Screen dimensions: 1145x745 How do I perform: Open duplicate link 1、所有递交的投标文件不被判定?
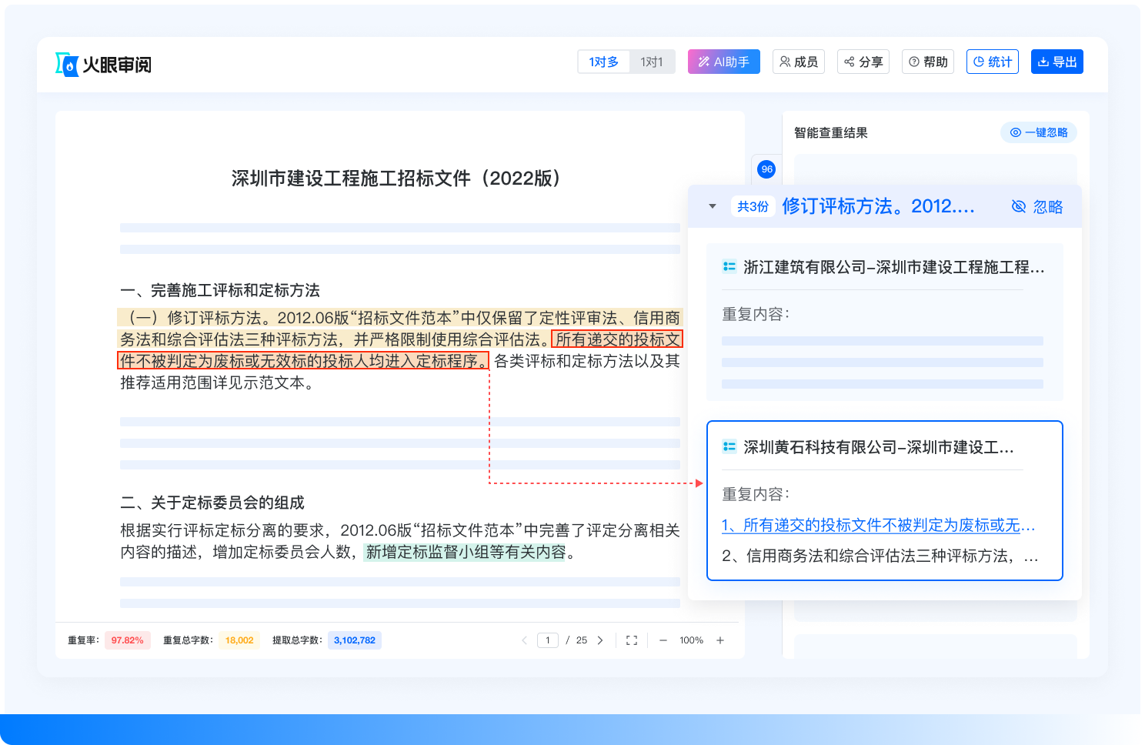point(878,525)
